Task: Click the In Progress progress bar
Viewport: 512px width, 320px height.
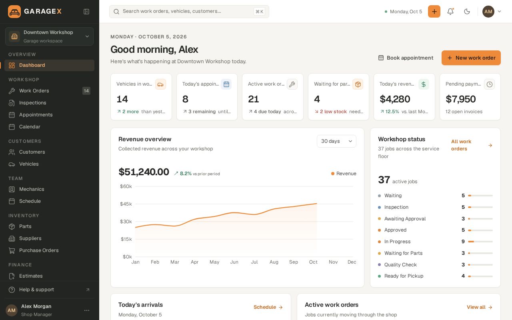Action: pyautogui.click(x=480, y=242)
